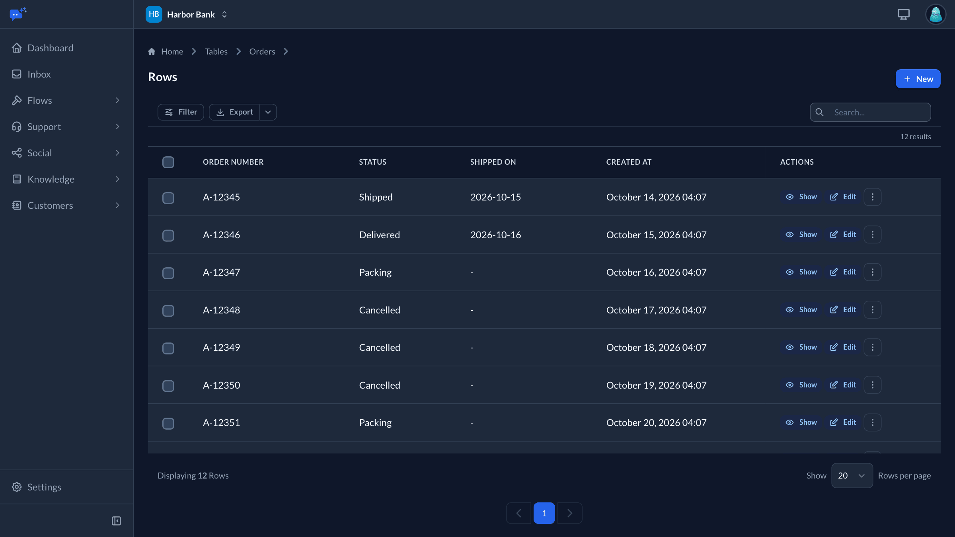This screenshot has height=537, width=955.
Task: Toggle the select-all rows checkbox
Action: click(x=168, y=162)
